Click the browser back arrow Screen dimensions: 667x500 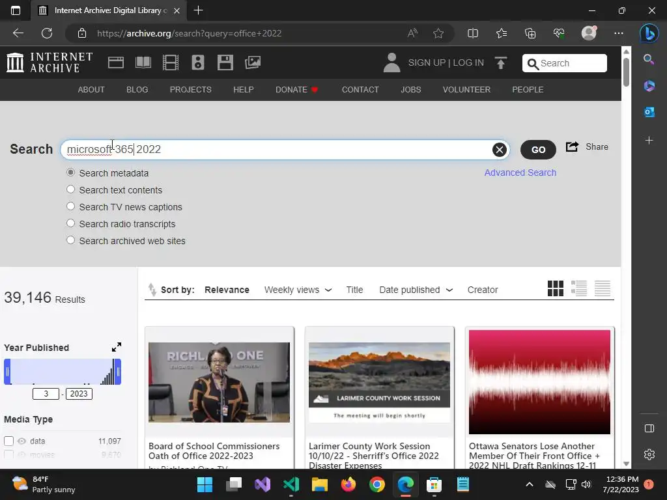18,33
